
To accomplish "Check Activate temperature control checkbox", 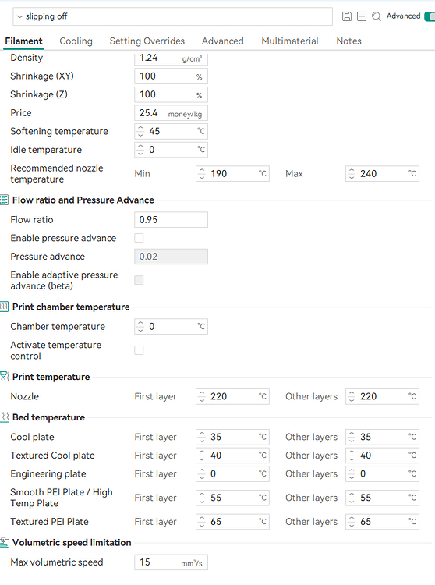I will (139, 350).
